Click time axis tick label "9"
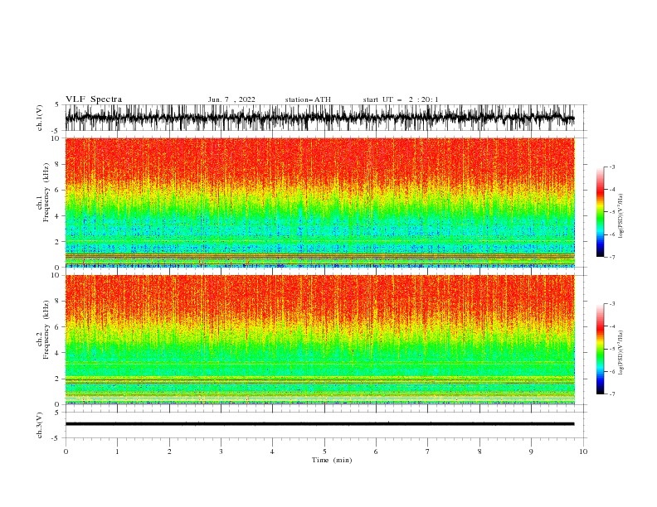Image resolution: width=657 pixels, height=507 pixels. pyautogui.click(x=531, y=451)
